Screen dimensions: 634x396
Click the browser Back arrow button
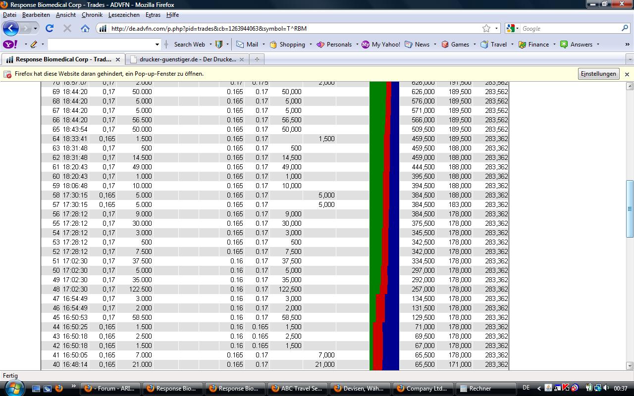click(x=11, y=29)
